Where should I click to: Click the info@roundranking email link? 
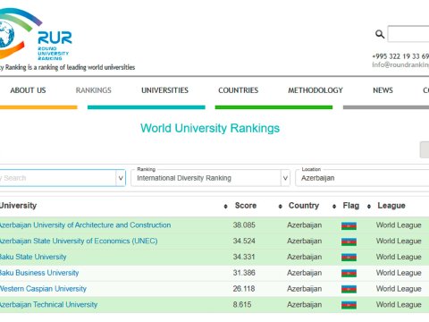400,64
